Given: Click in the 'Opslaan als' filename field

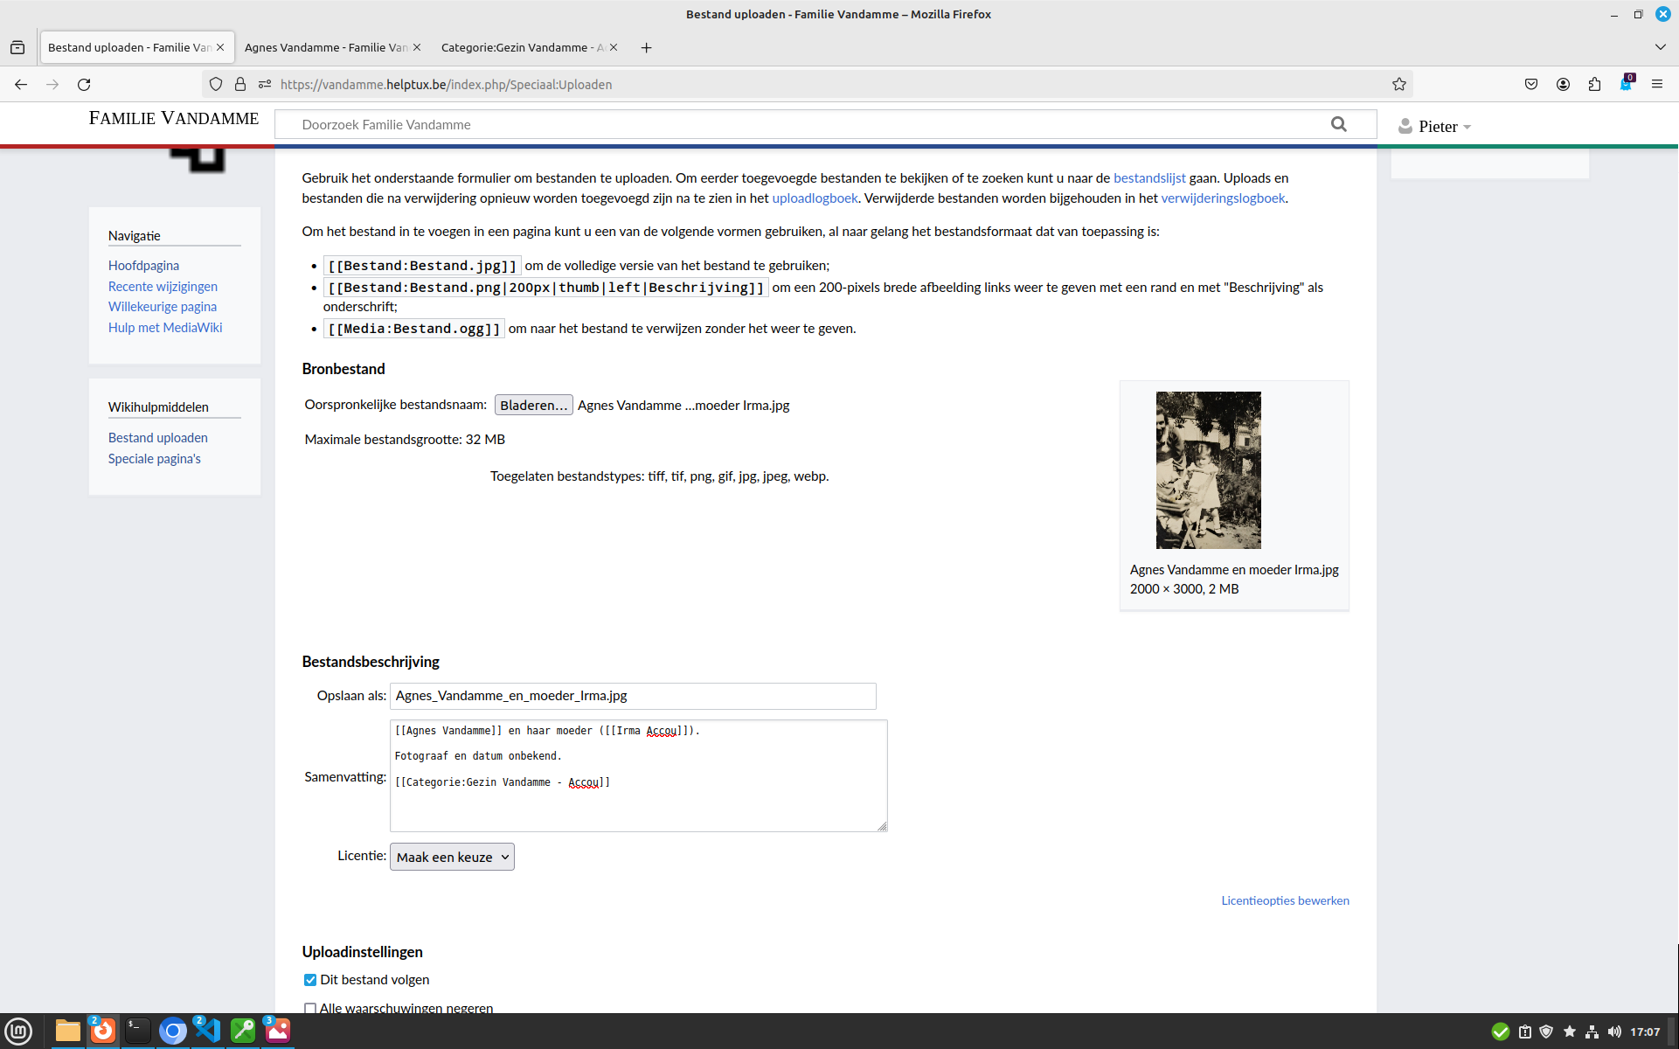Looking at the screenshot, I should pos(632,696).
